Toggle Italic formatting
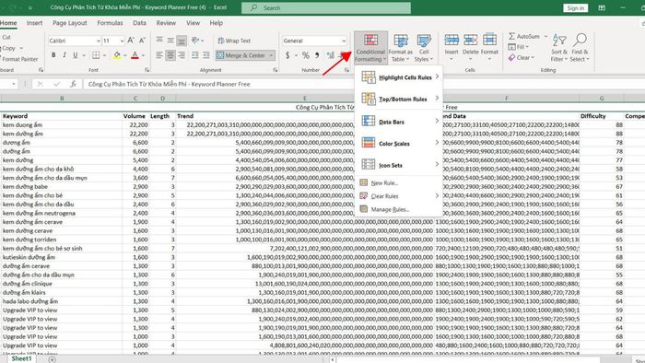The image size is (645, 363). (x=64, y=55)
